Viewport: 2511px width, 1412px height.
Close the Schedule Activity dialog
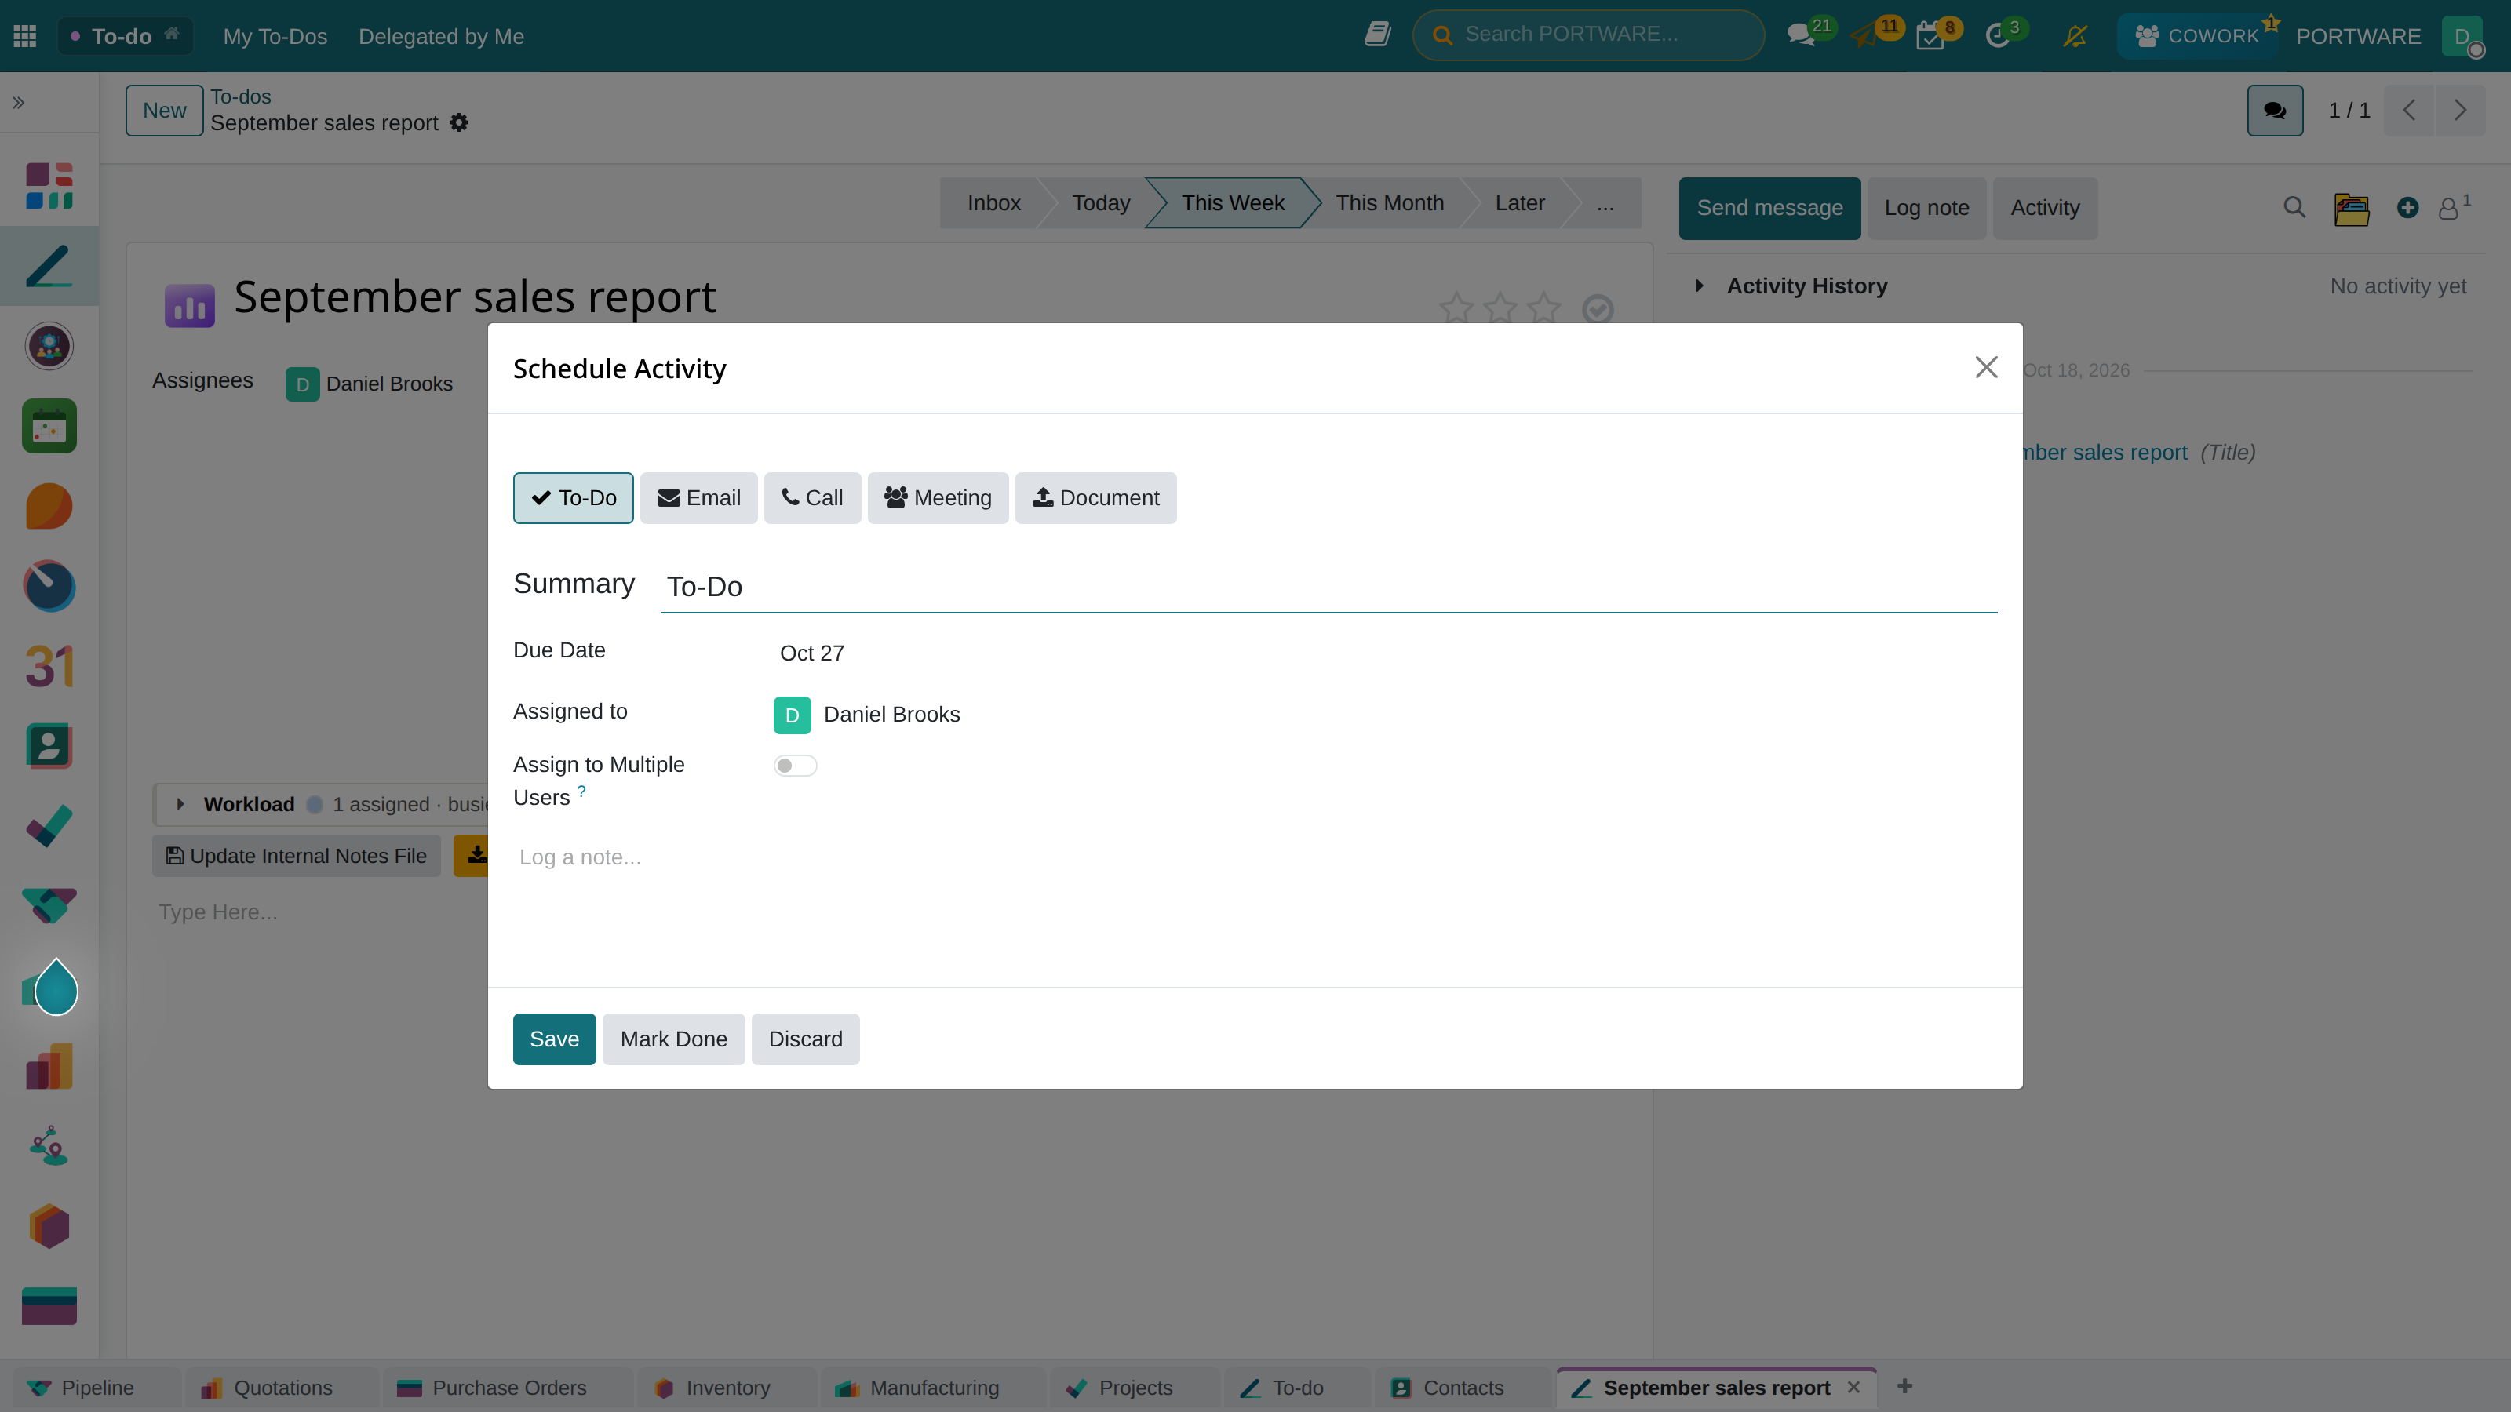click(x=1987, y=367)
